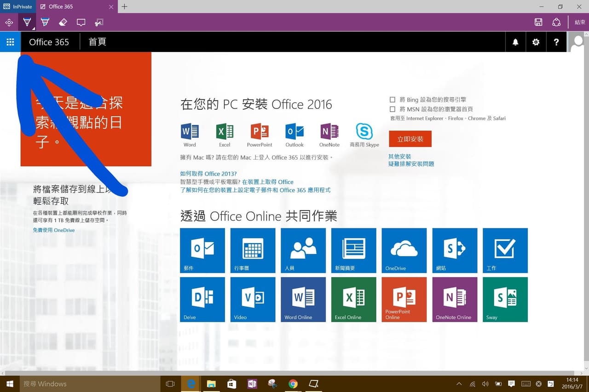Share the web note

[x=556, y=22]
